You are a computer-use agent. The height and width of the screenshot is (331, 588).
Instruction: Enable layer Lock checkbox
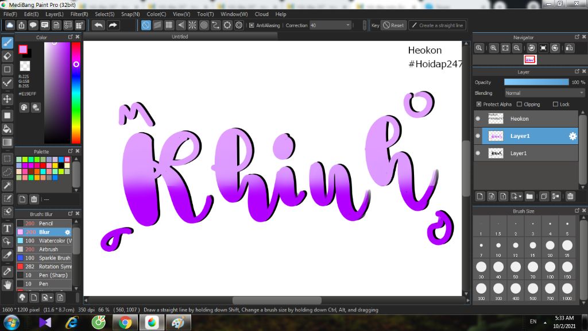pyautogui.click(x=555, y=105)
